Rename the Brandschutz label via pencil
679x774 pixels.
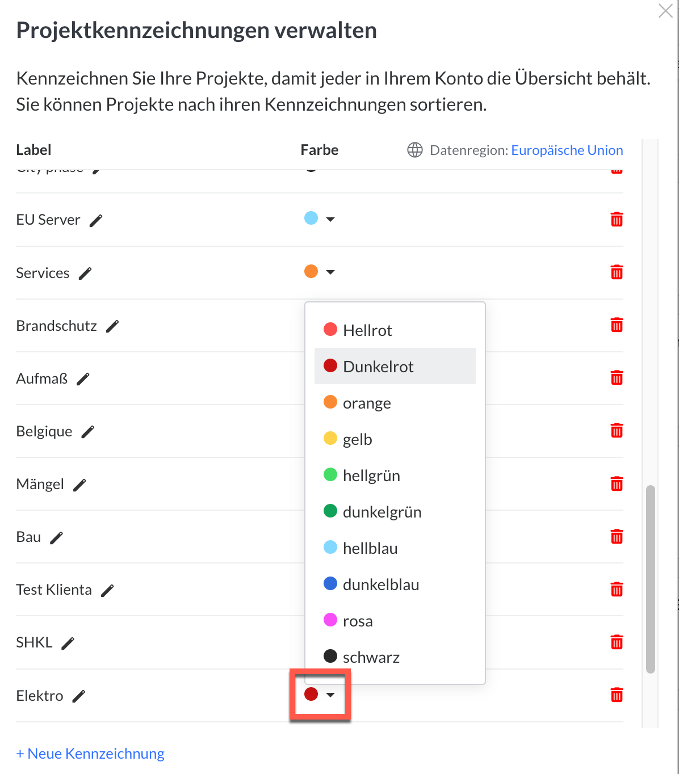(x=112, y=326)
